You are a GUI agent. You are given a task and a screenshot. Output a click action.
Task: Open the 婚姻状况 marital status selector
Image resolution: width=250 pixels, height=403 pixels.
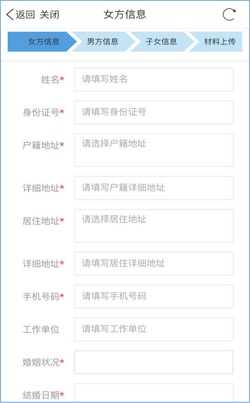154,362
